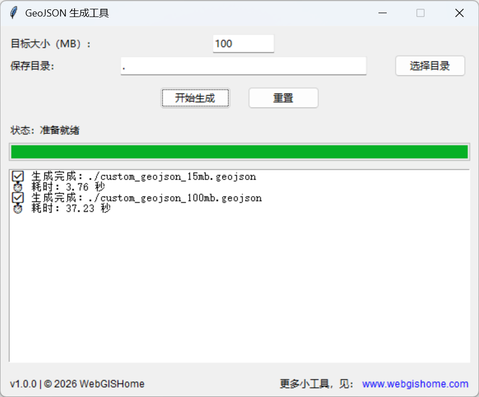Click the 开始生成 button
The height and width of the screenshot is (397, 479).
pyautogui.click(x=195, y=98)
